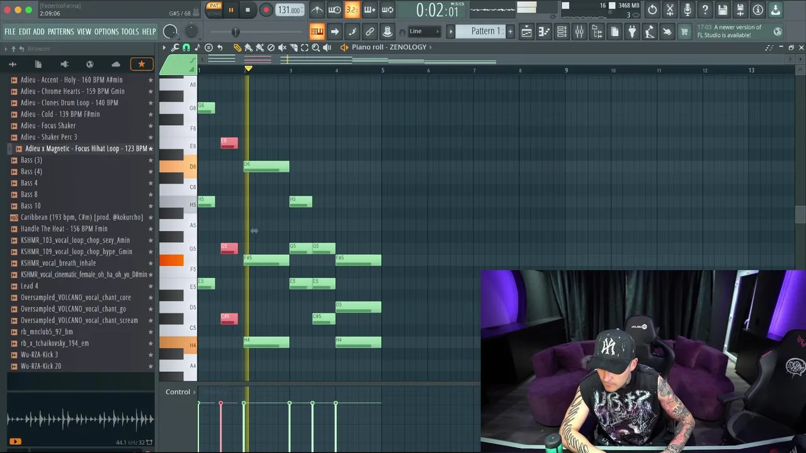Select the mute tool speaker icon
806x453 pixels.
(283, 48)
